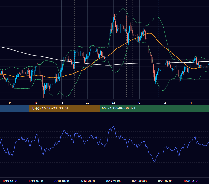This screenshot has width=209, height=184.
Task: Click the 8/20 00:00 date label
Action: 139,181
